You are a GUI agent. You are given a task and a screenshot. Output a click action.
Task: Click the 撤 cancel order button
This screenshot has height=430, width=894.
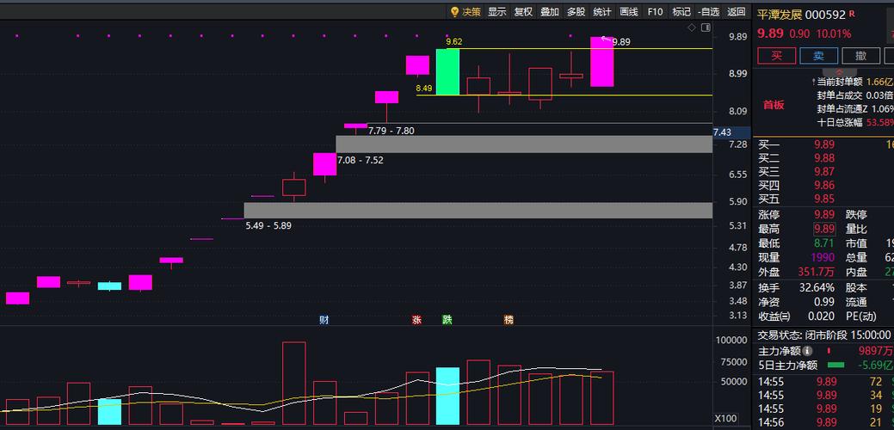click(860, 56)
